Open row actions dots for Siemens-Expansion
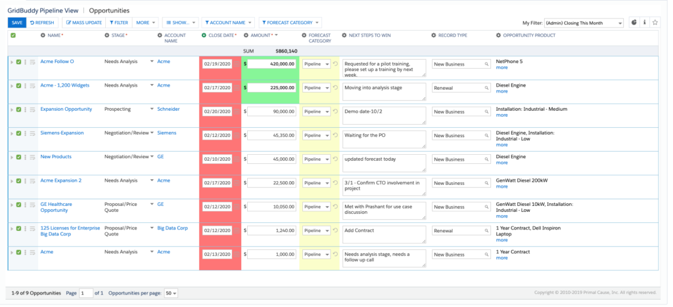Viewport: 673px width, 307px height. 26,133
